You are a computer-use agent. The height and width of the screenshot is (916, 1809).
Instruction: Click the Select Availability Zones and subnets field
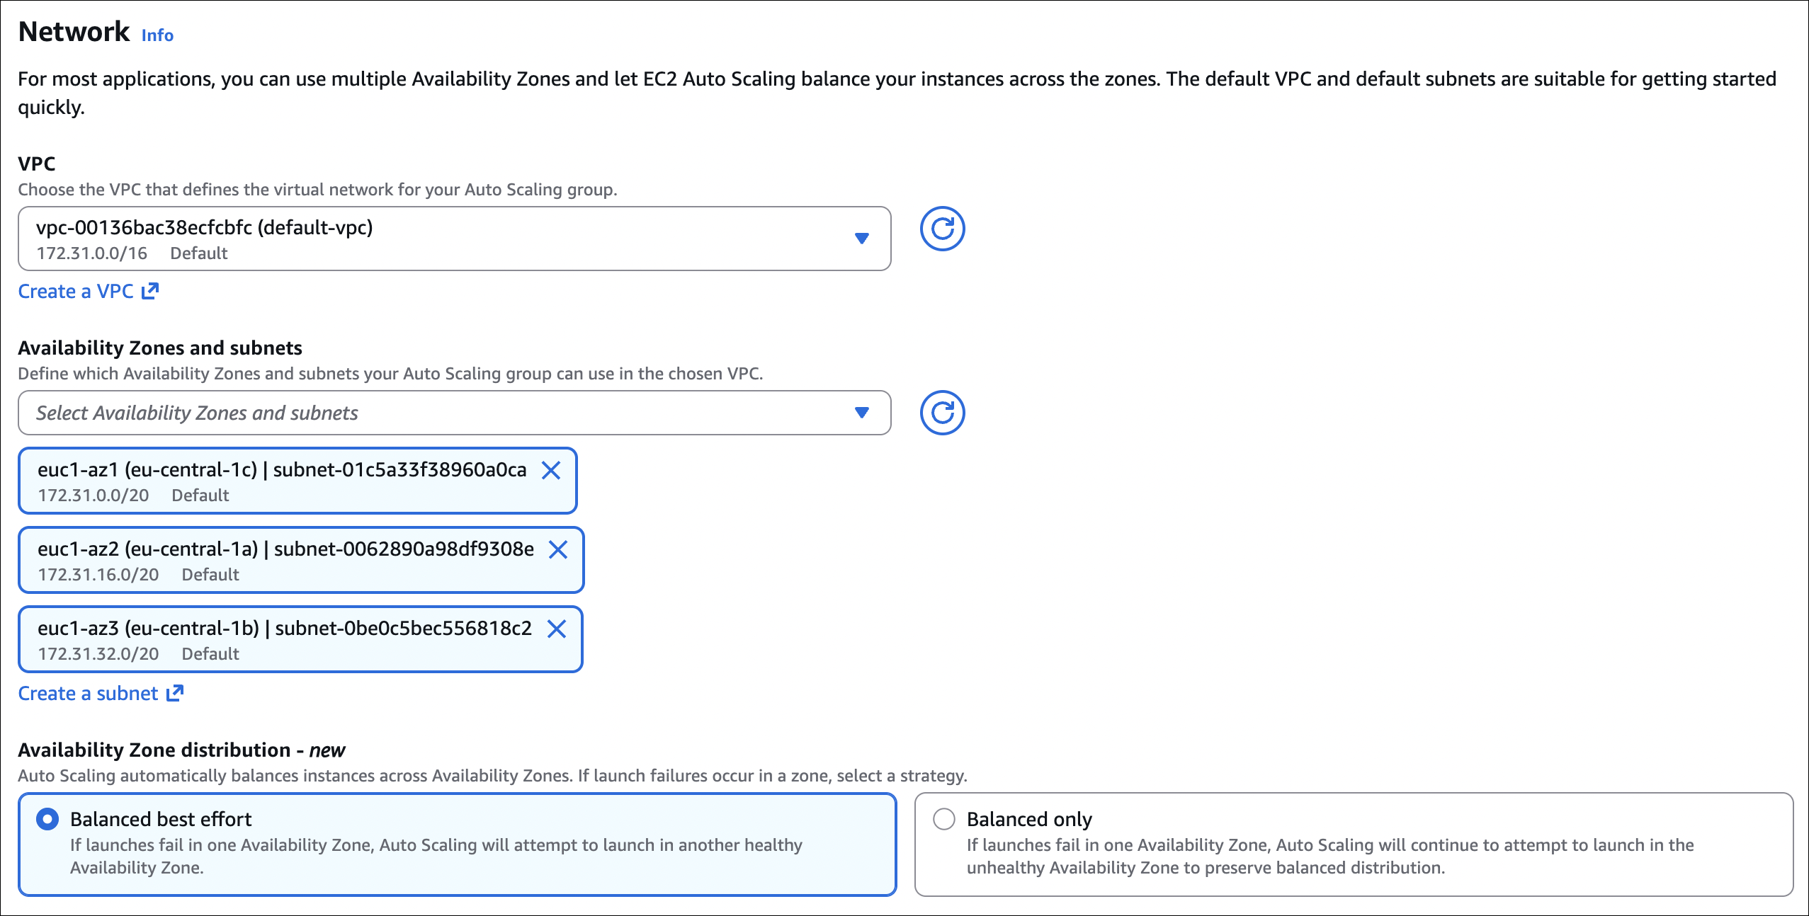(425, 413)
